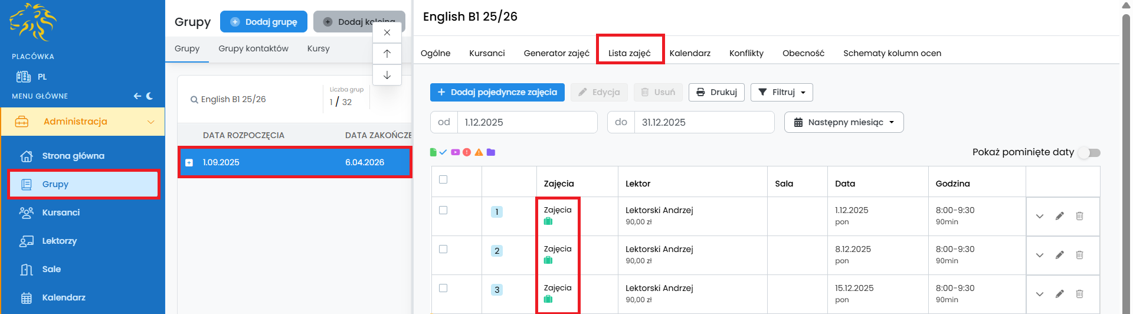The width and height of the screenshot is (1133, 314).
Task: Click the orange warning triangle legend icon
Action: pos(479,152)
